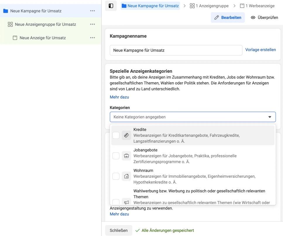Viewport: 283px width, 236px height.
Task: Open more options for Neue Anzeigengruppe für Umsatz
Action: [92, 24]
